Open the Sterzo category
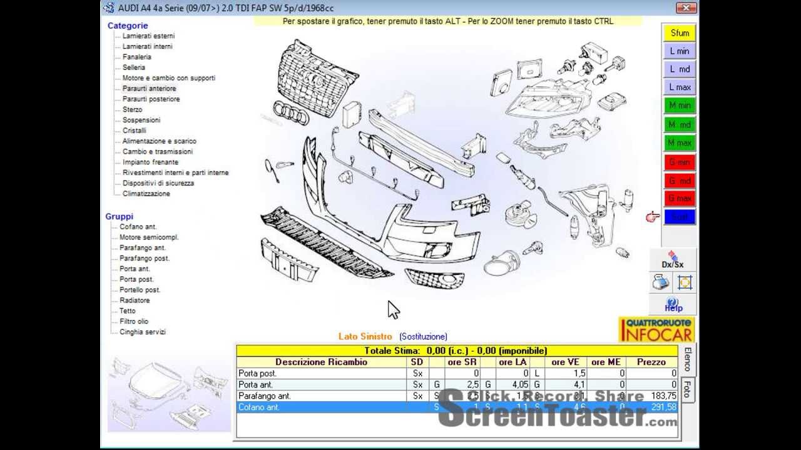This screenshot has width=801, height=450. (132, 109)
